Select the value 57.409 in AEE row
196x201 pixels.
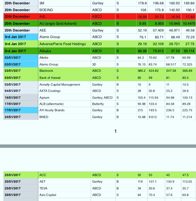coord(158,30)
